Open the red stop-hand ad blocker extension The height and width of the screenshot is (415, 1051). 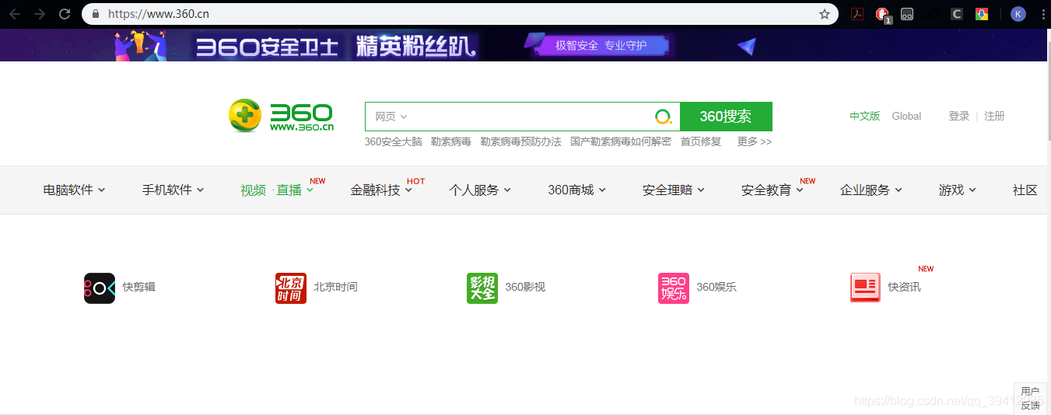tap(882, 14)
